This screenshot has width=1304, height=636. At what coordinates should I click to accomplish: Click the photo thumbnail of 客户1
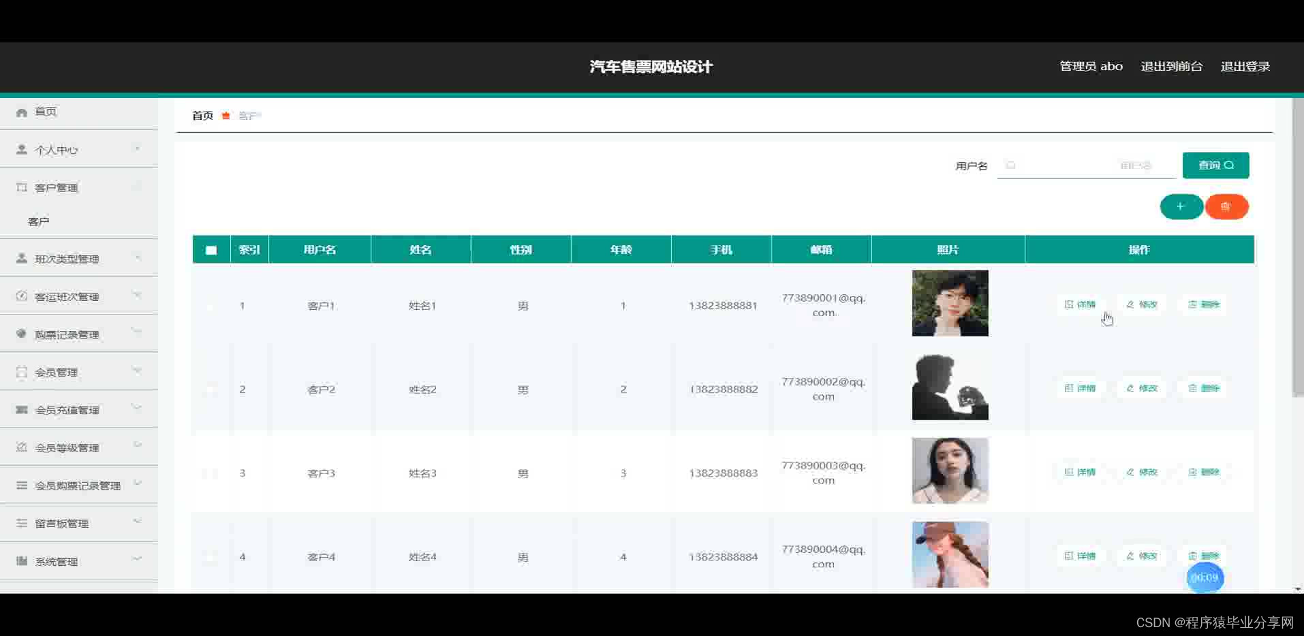950,303
